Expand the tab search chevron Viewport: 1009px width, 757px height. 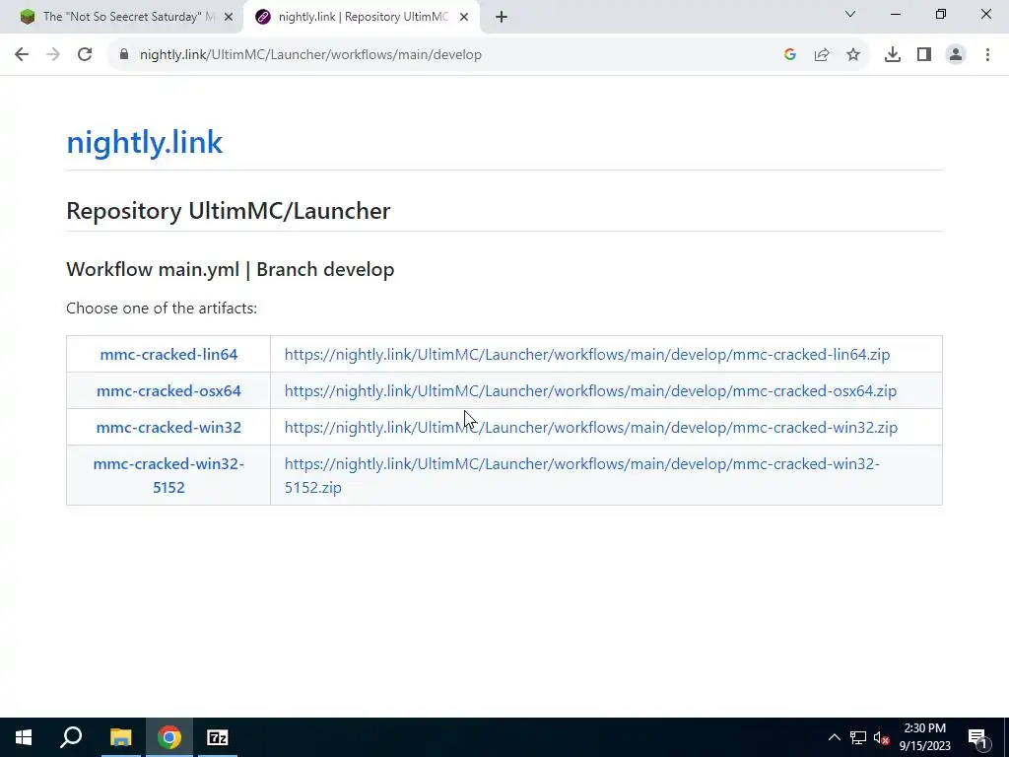pyautogui.click(x=850, y=14)
